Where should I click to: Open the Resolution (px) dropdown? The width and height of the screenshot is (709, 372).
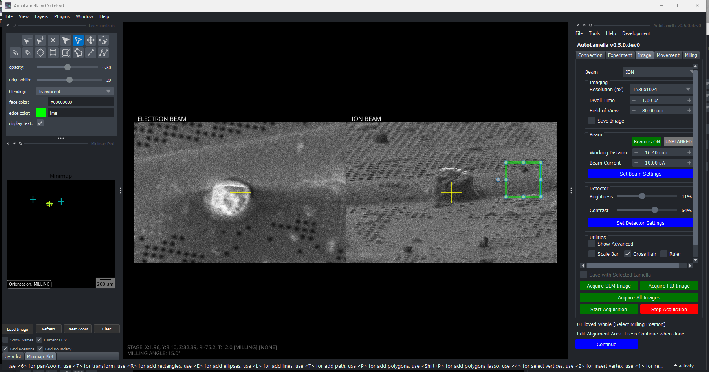661,90
